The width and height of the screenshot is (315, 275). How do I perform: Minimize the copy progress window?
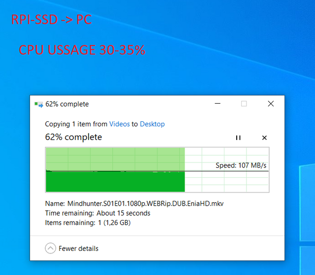coord(218,104)
